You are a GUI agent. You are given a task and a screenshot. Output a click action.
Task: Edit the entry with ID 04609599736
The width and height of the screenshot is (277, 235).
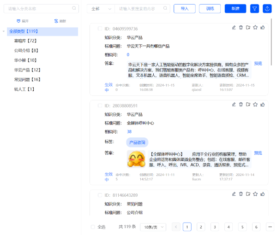click(234, 28)
